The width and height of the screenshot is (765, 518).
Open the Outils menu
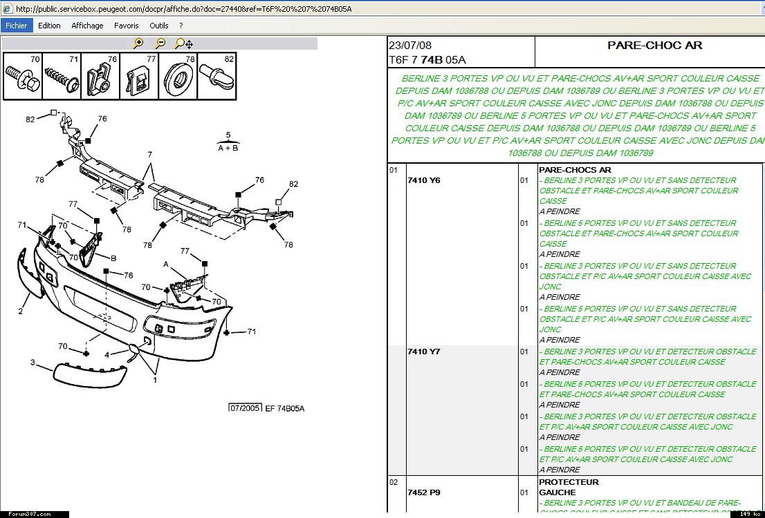pyautogui.click(x=159, y=26)
